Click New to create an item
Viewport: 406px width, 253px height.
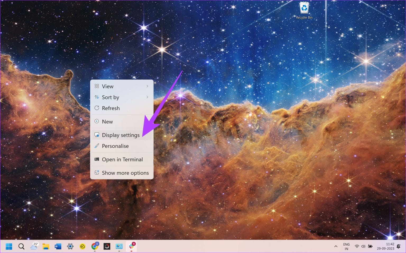(108, 121)
